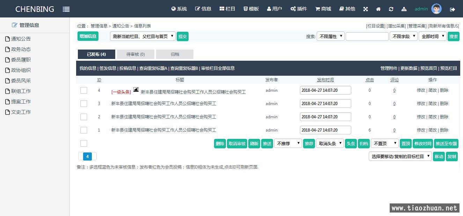463x216 pixels.
Task: Check the checkbox for row ID 4
Action: click(84, 90)
